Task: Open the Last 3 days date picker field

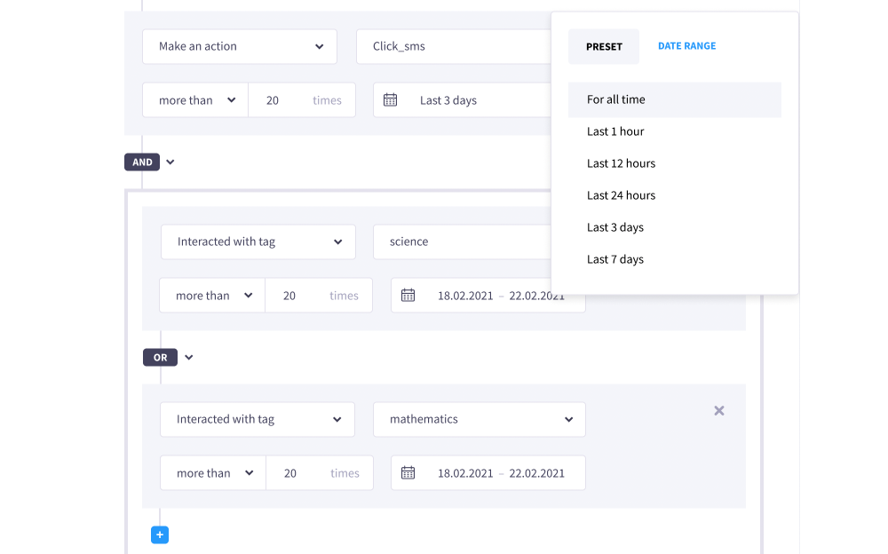Action: click(462, 100)
